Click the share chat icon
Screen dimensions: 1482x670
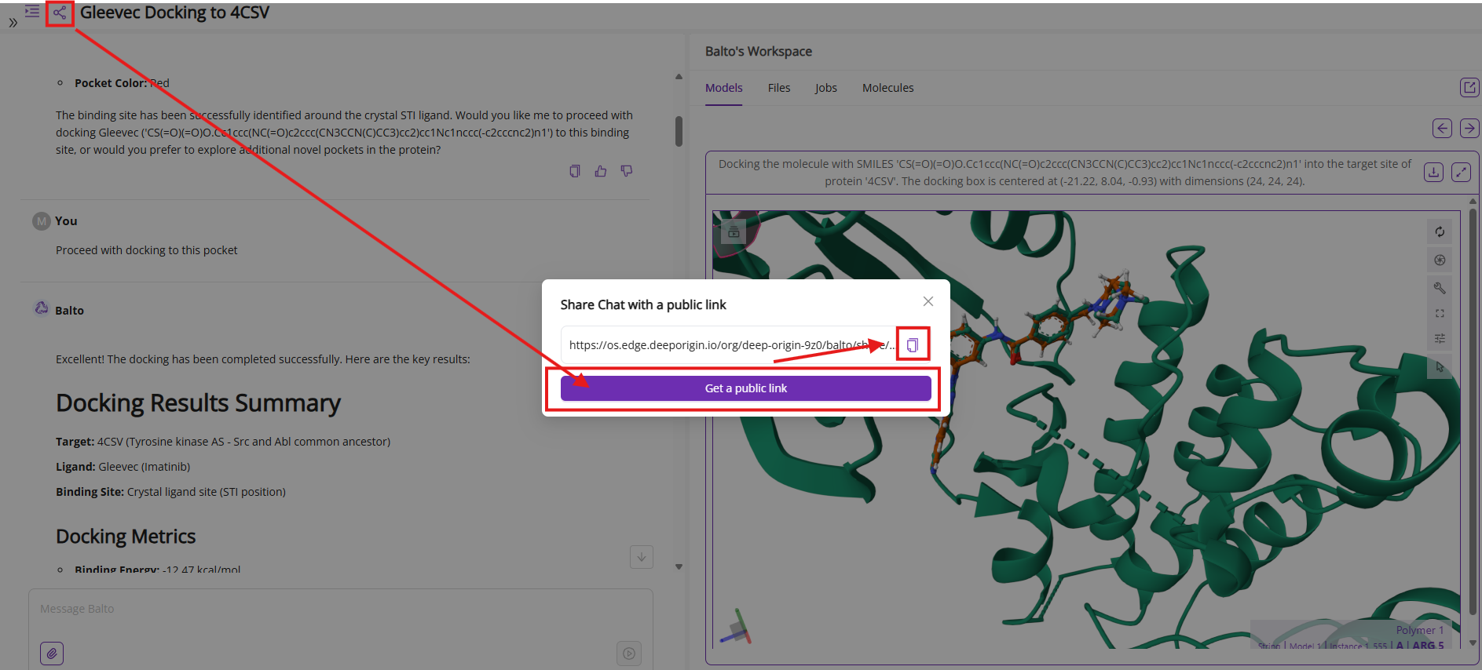60,13
